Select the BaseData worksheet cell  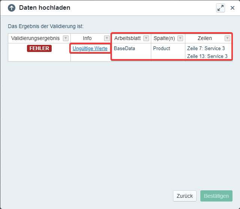click(x=124, y=49)
